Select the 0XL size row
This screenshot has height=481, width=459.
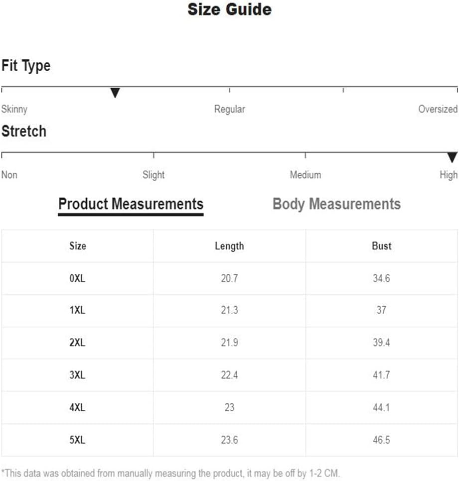pos(229,278)
